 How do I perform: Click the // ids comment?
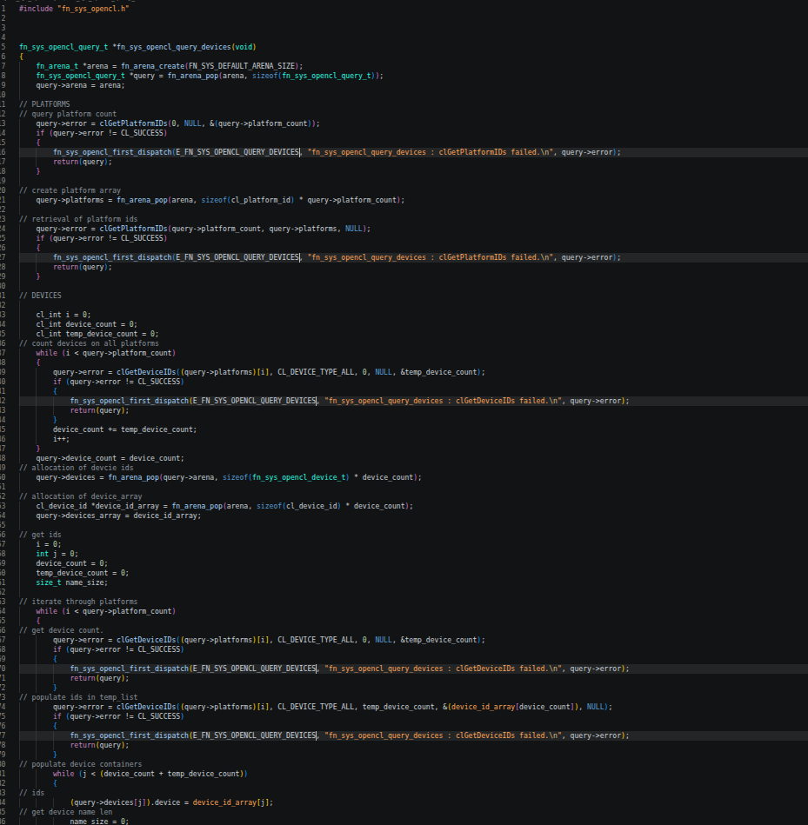(32, 793)
